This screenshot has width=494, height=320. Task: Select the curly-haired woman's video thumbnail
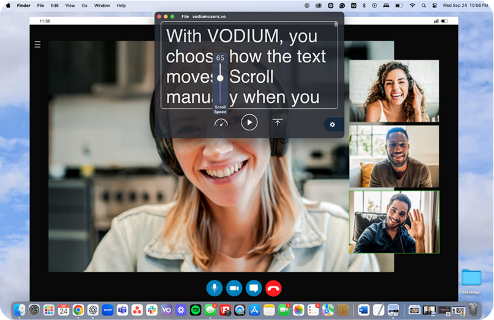pos(394,91)
